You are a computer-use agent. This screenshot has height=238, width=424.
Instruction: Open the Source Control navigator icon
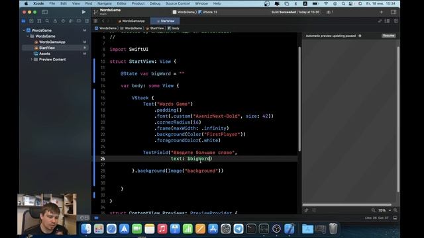31,21
